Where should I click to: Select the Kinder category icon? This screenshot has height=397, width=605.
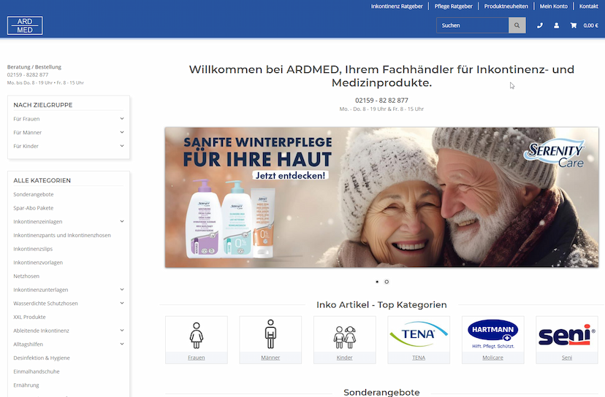coord(345,337)
